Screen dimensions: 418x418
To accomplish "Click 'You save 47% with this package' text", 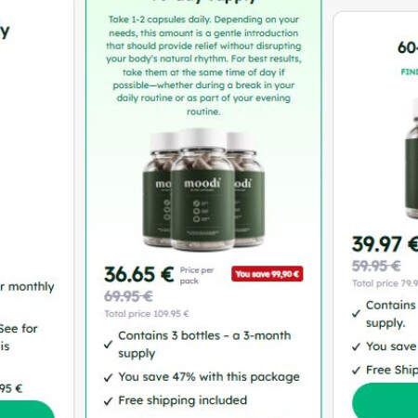I will [x=209, y=377].
